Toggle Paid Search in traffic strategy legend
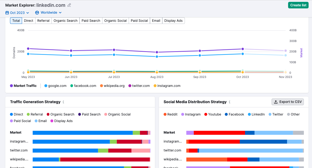 pyautogui.click(x=89, y=114)
